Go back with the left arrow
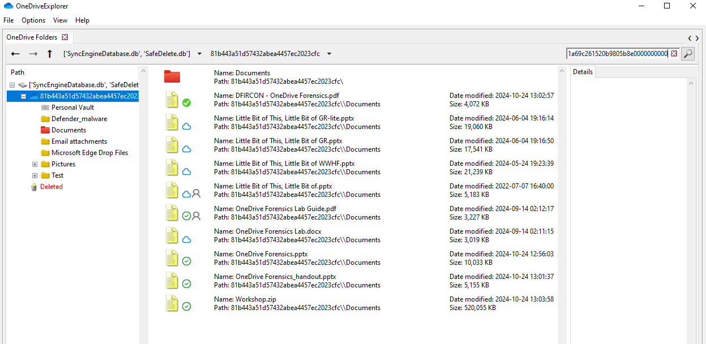 pos(15,54)
